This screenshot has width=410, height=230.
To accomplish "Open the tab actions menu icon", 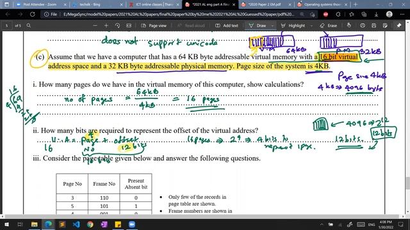I will (x=6, y=4).
